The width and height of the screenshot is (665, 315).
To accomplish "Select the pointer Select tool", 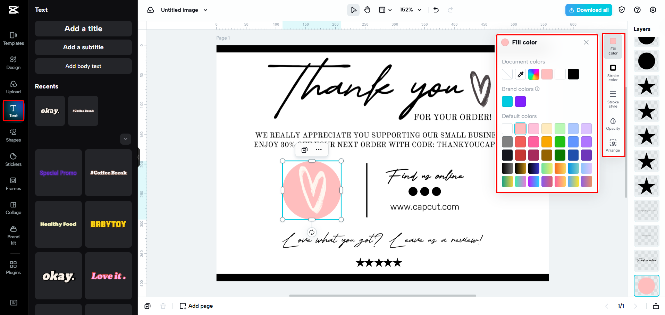I will tap(353, 10).
